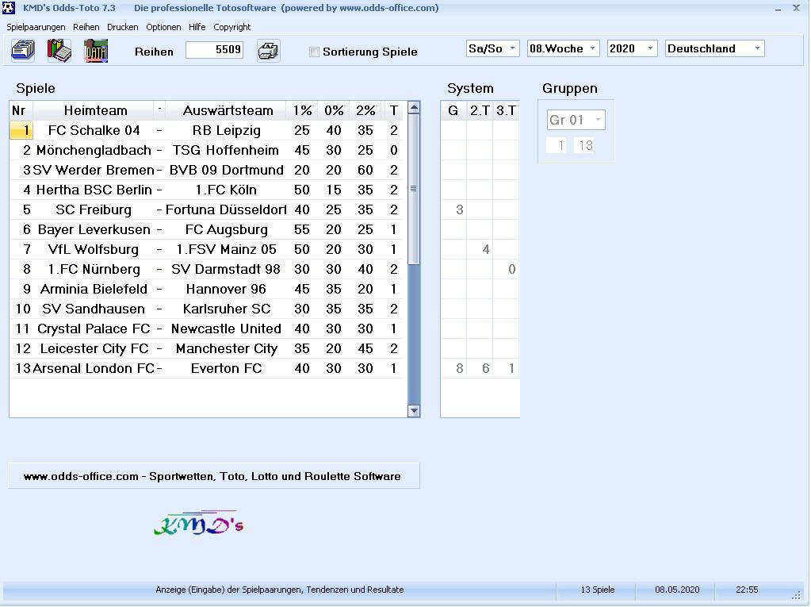The width and height of the screenshot is (811, 607).
Task: Open the Gr 01 group dropdown
Action: 576,120
